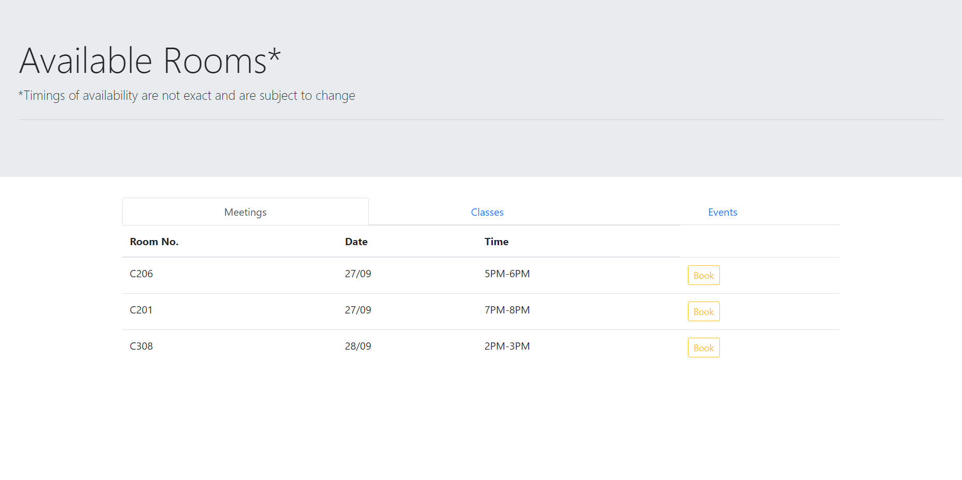Select the C308 room number cell
The height and width of the screenshot is (480, 962).
coord(141,346)
